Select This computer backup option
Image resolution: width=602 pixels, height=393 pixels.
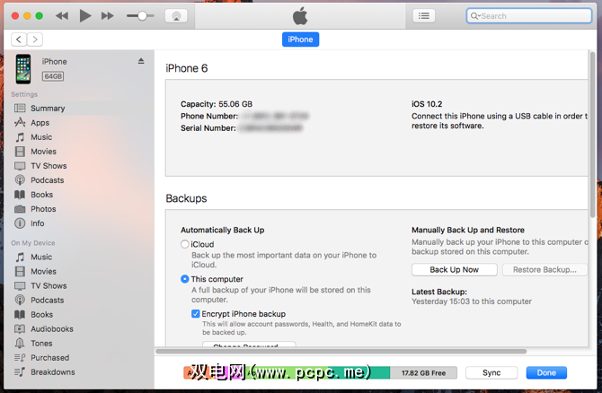tap(185, 279)
